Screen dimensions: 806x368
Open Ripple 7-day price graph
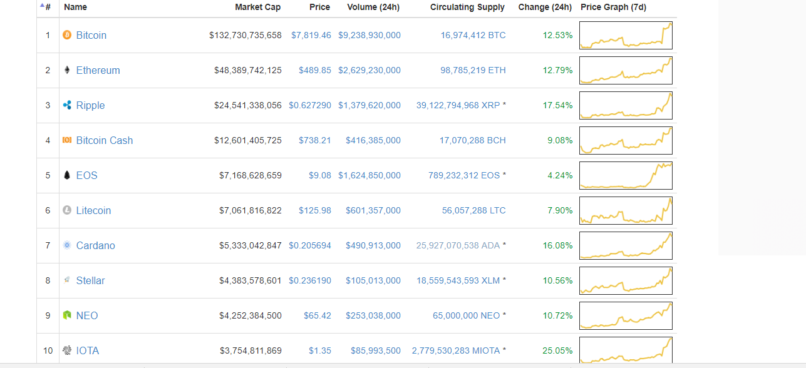[x=626, y=105]
